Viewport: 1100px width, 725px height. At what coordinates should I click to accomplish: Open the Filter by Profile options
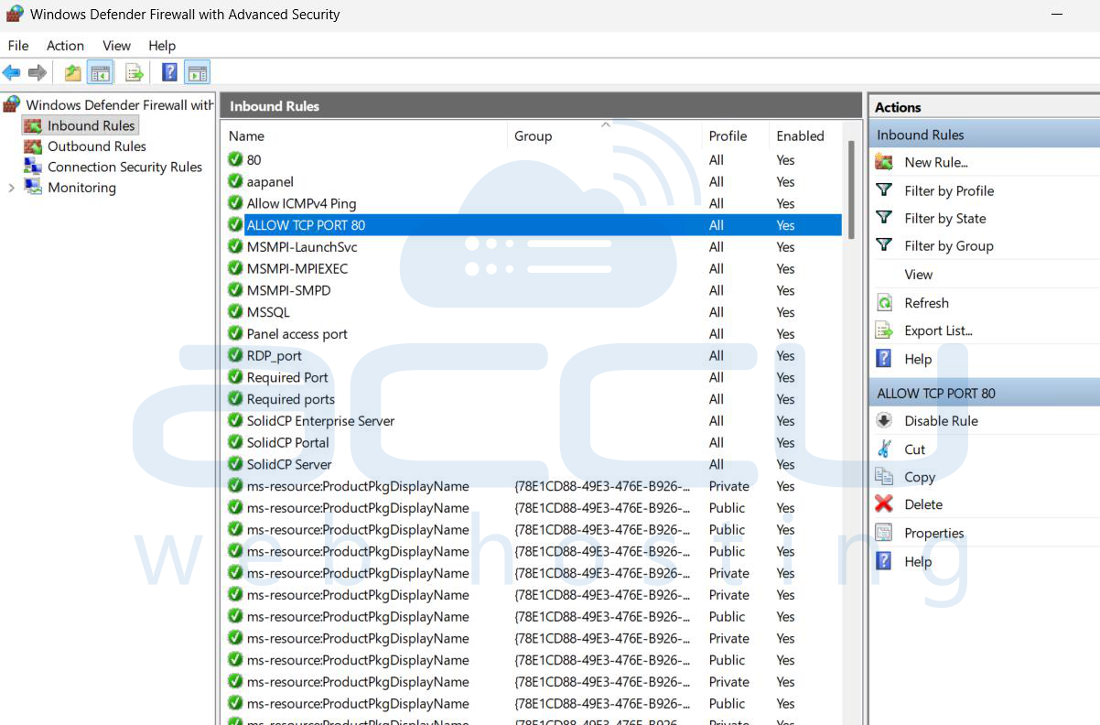click(948, 190)
